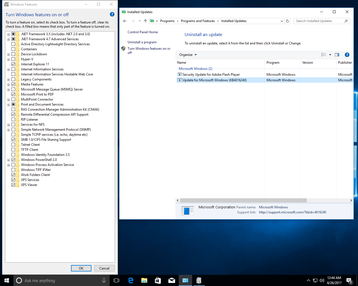Open the Store app from taskbar

tap(158, 280)
